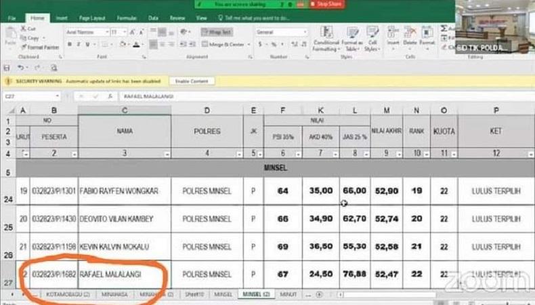Click the Cut scissors icon
This screenshot has height=305, width=535.
click(23, 29)
